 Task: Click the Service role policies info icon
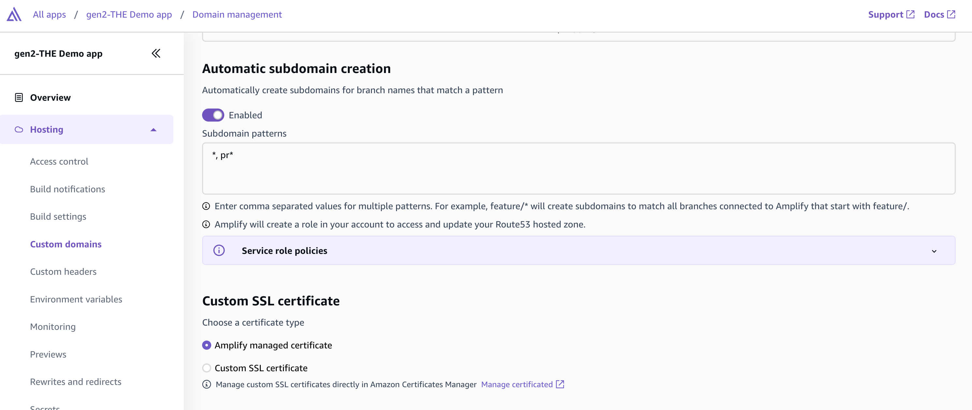point(219,250)
